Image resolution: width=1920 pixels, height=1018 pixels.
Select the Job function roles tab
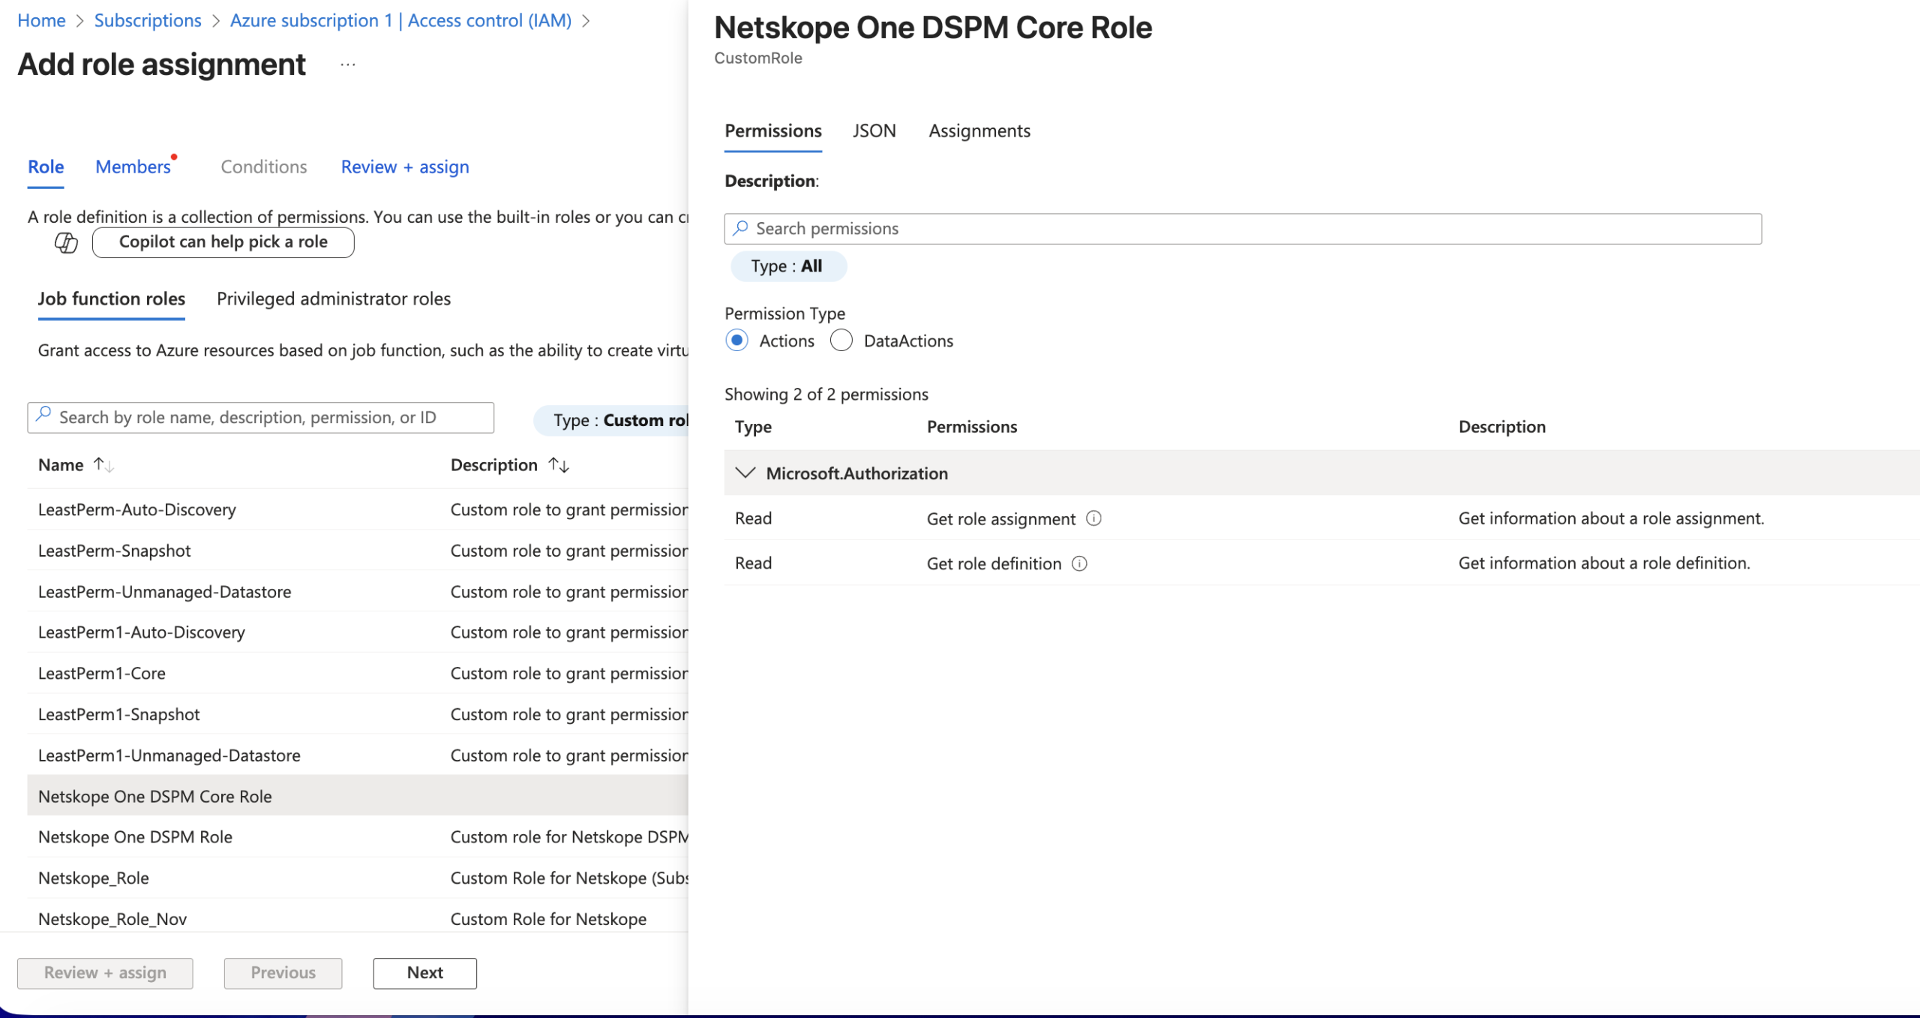[x=112, y=299]
